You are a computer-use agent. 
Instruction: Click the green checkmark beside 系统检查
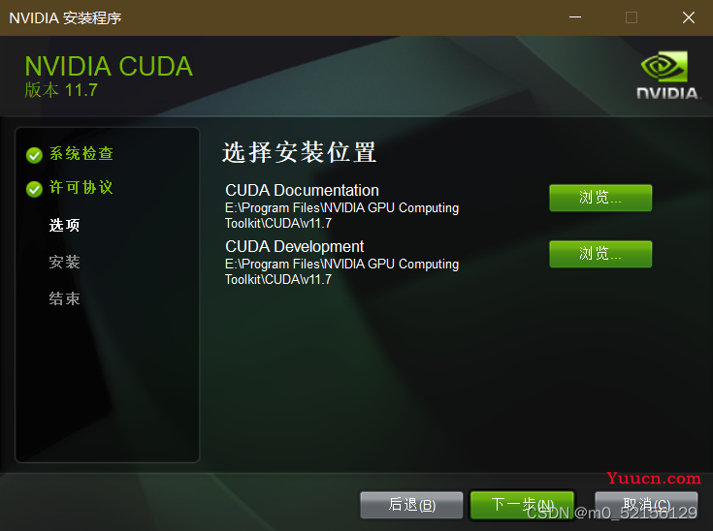(x=34, y=155)
